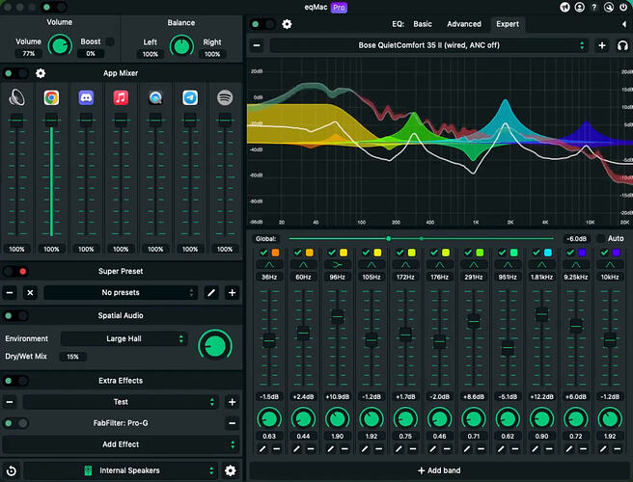Switch to the Advanced EQ tab
The height and width of the screenshot is (482, 633).
[464, 24]
